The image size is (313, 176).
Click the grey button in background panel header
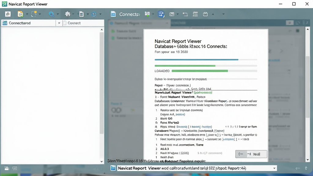[290, 23]
